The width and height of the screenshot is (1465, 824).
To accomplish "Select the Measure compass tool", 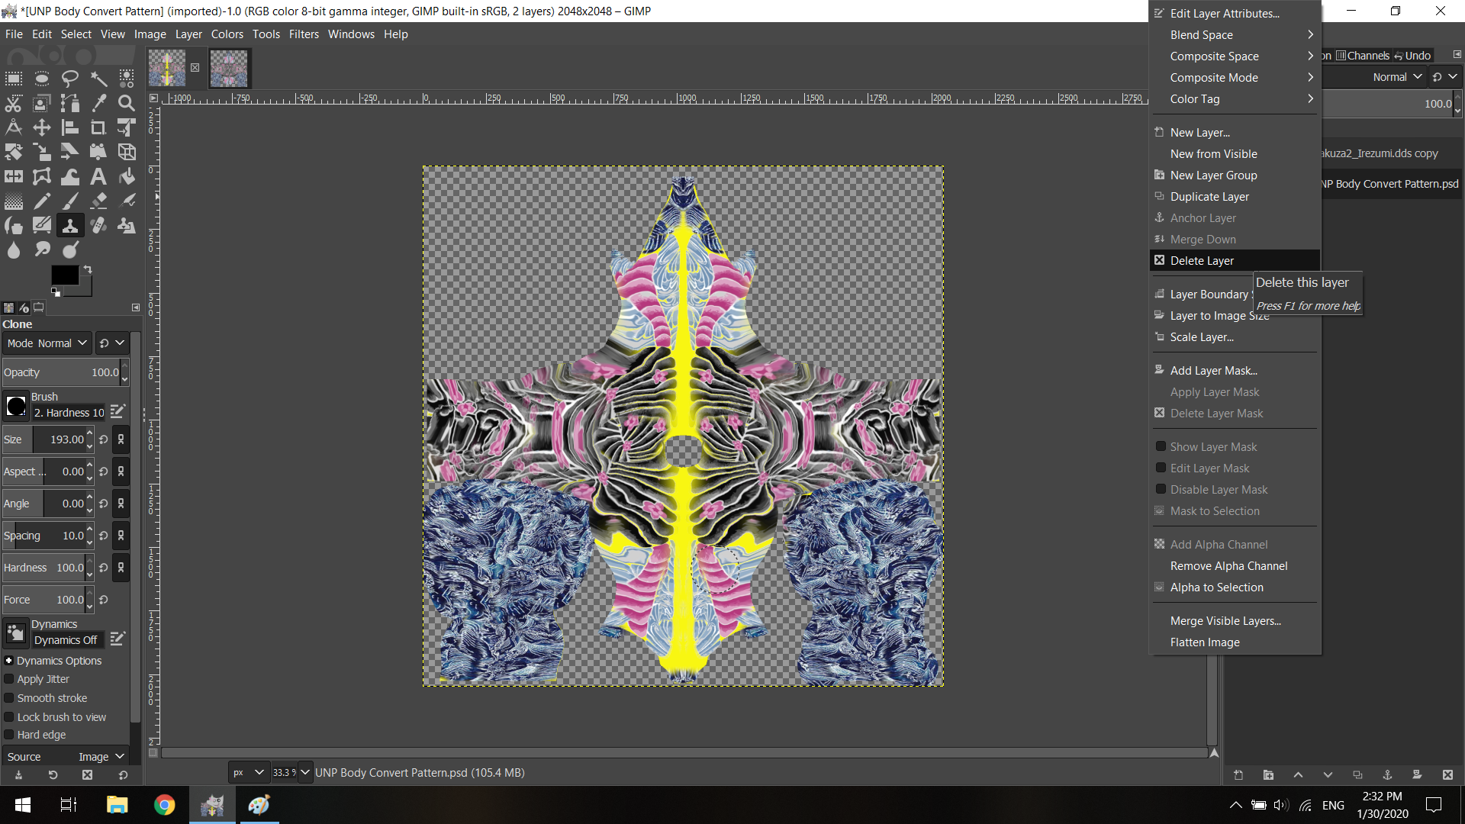I will pyautogui.click(x=14, y=127).
